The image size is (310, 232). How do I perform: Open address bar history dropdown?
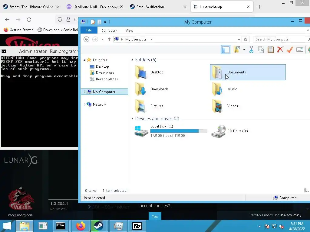[239, 39]
